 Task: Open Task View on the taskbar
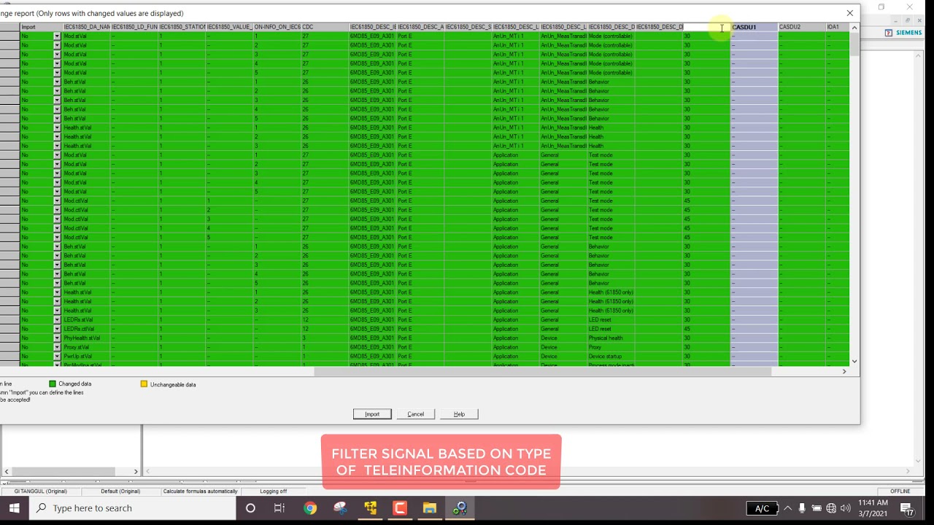(279, 508)
